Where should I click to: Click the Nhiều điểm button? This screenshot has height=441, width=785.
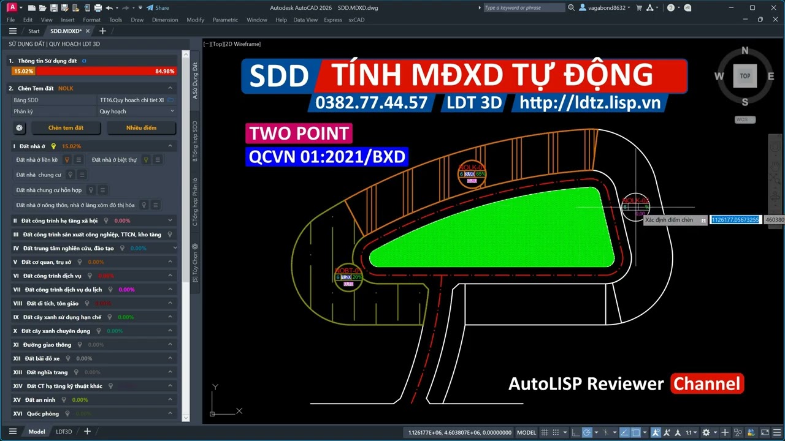[x=141, y=128]
